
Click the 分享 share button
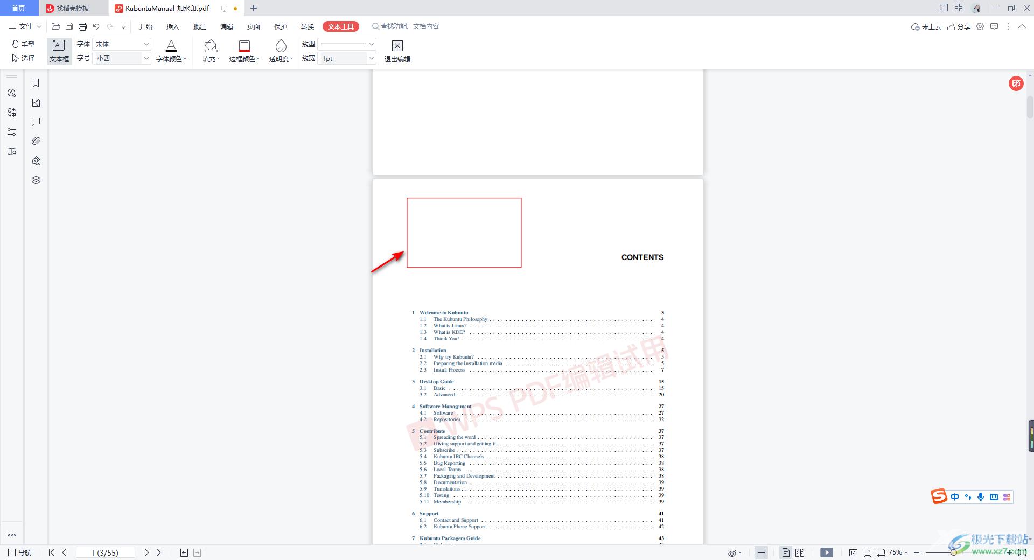coord(959,26)
